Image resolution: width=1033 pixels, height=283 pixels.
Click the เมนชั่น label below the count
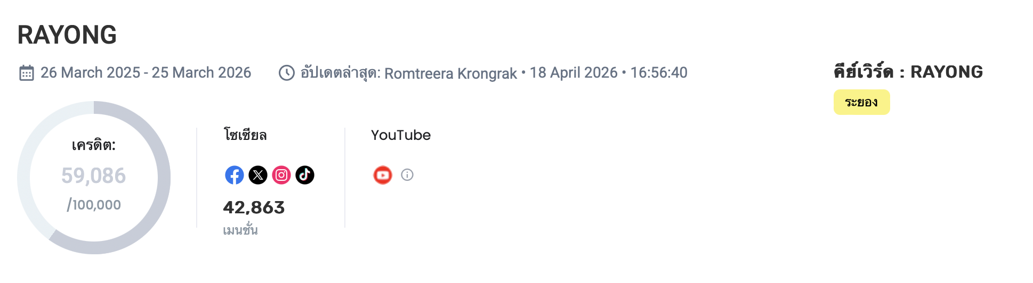point(240,230)
